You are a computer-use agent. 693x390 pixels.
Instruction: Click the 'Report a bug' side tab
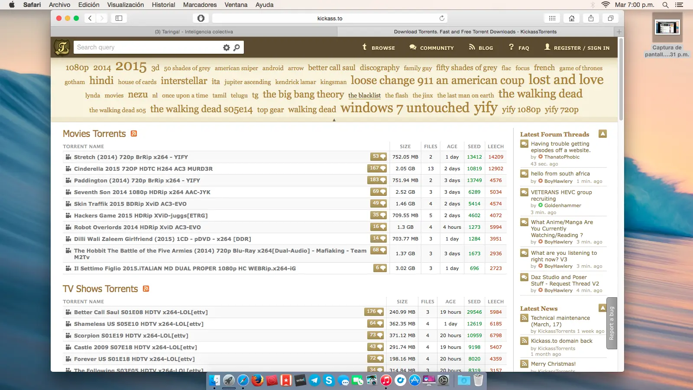point(612,323)
